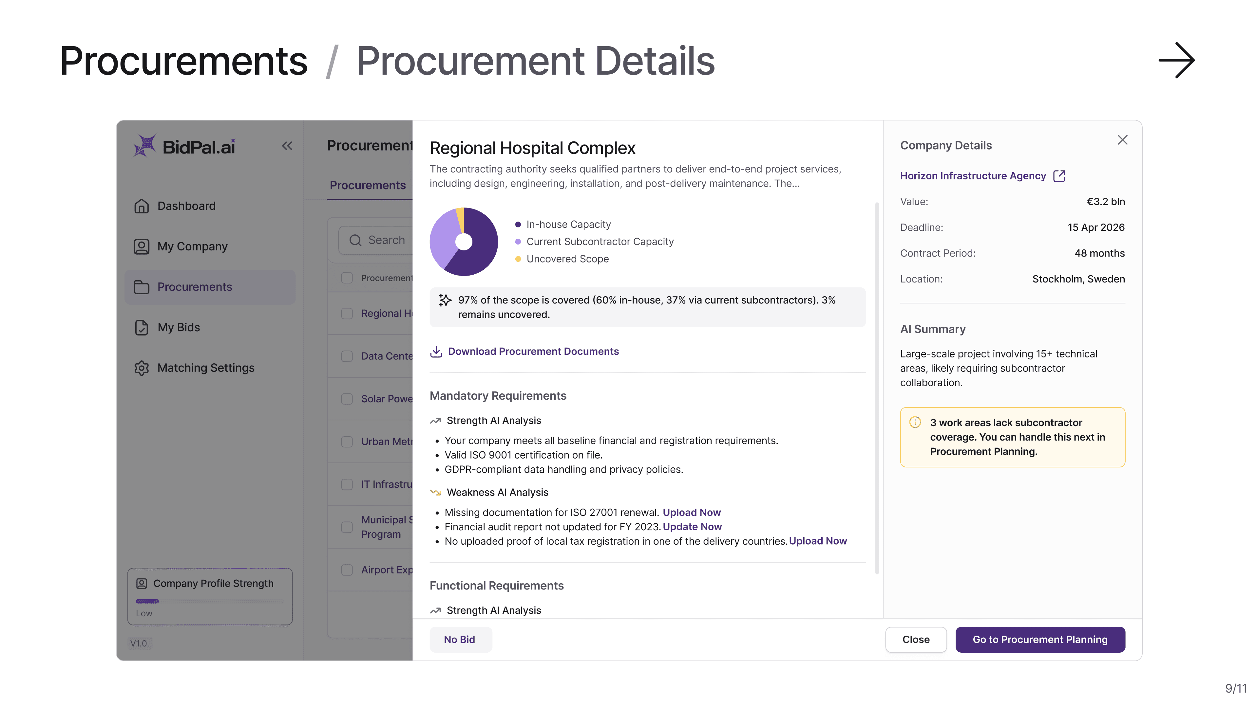Toggle the select-all Procurement header checkbox

tap(347, 278)
